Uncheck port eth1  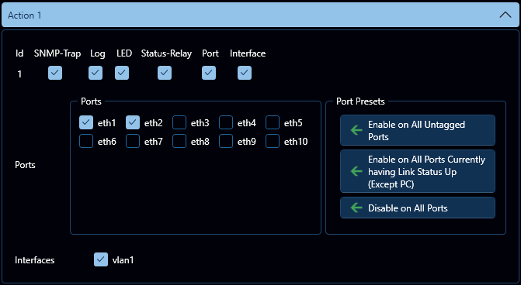86,122
